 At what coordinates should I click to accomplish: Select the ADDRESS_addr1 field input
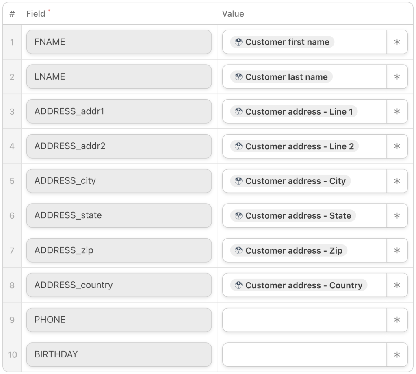119,111
